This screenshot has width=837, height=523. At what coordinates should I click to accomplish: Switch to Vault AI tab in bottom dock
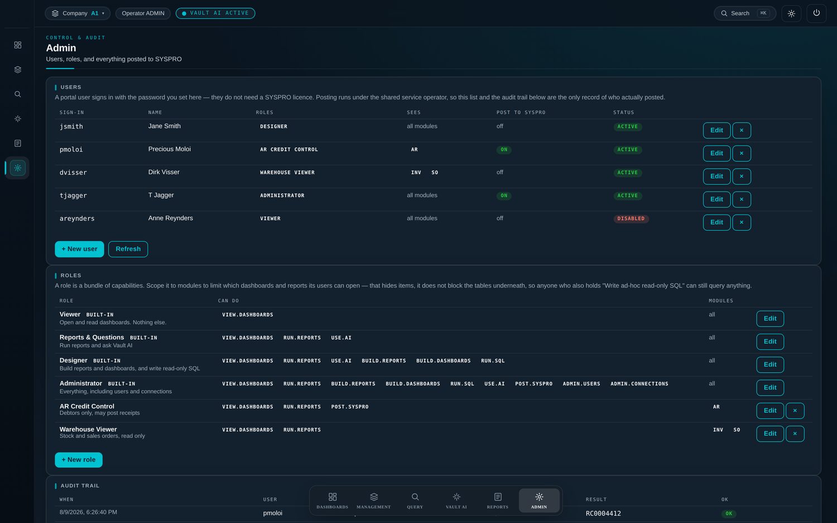(x=456, y=501)
